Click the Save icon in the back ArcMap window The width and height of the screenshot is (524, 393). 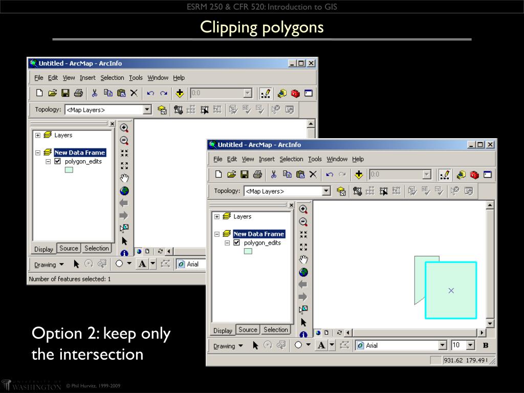click(x=65, y=93)
